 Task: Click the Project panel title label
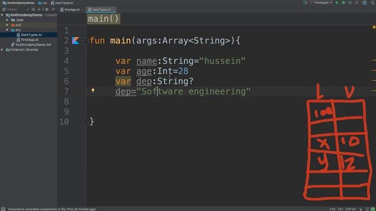(12, 9)
